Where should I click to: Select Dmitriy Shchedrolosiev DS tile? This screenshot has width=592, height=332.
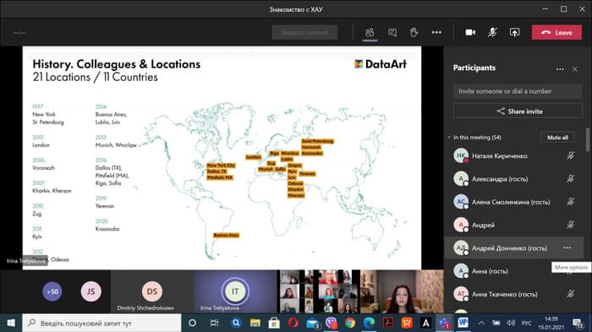point(152,291)
